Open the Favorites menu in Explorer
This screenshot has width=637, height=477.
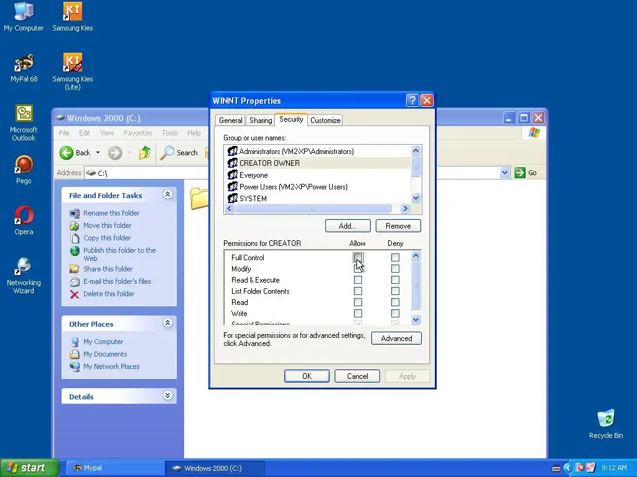[137, 133]
